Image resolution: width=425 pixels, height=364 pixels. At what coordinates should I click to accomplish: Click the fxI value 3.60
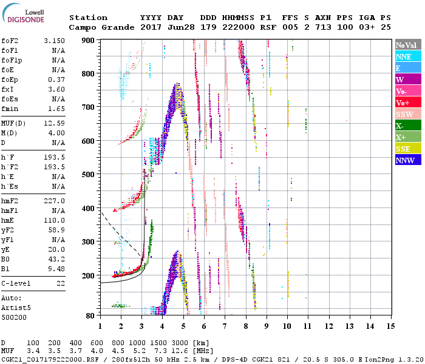(56, 89)
